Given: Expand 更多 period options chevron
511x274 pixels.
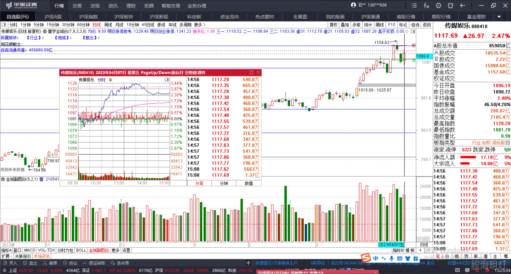Looking at the screenshot, I should [x=204, y=25].
